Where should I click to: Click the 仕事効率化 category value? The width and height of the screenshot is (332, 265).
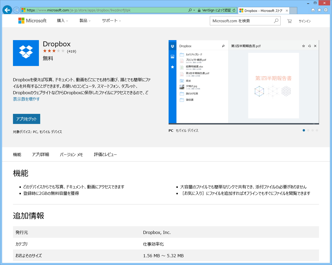pos(154,244)
